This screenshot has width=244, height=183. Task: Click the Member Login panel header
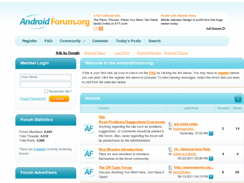click(46, 63)
